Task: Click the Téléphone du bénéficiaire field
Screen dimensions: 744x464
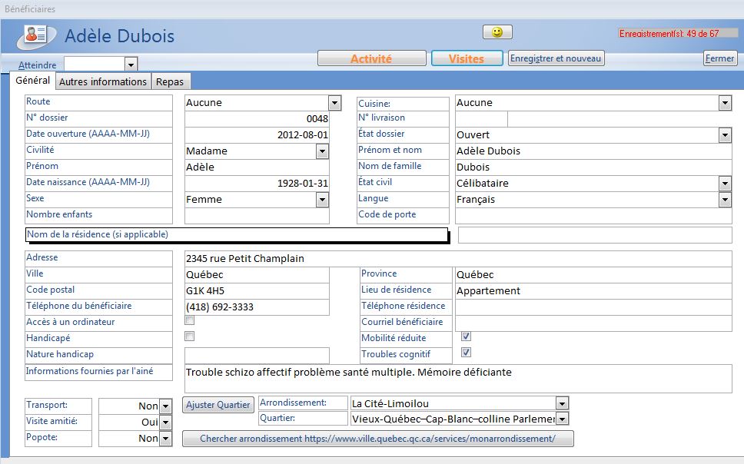Action: point(257,307)
